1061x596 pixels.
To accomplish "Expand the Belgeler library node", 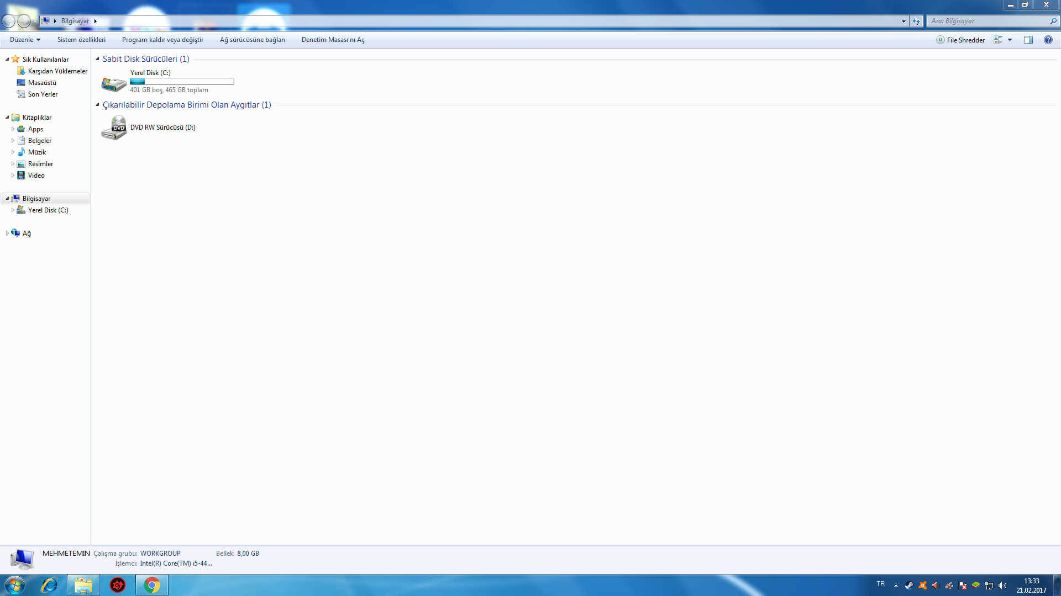I will 13,141.
